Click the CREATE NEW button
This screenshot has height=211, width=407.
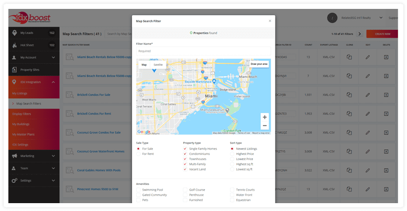(x=382, y=34)
